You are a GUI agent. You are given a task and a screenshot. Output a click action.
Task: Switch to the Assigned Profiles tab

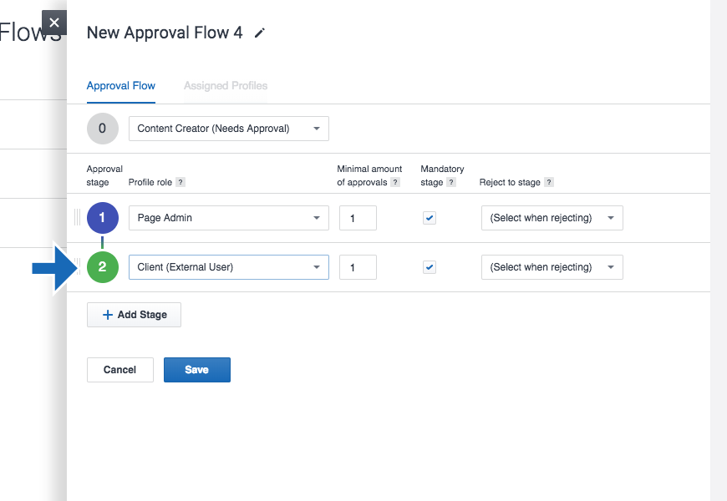tap(225, 85)
